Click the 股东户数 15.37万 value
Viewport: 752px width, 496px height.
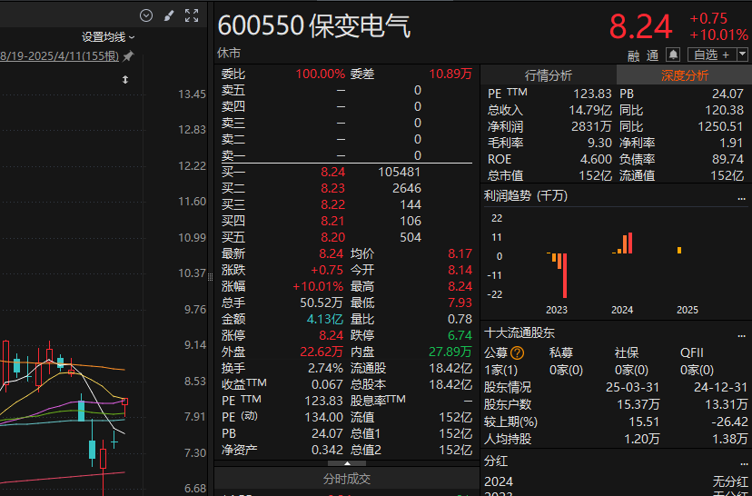pyautogui.click(x=638, y=404)
